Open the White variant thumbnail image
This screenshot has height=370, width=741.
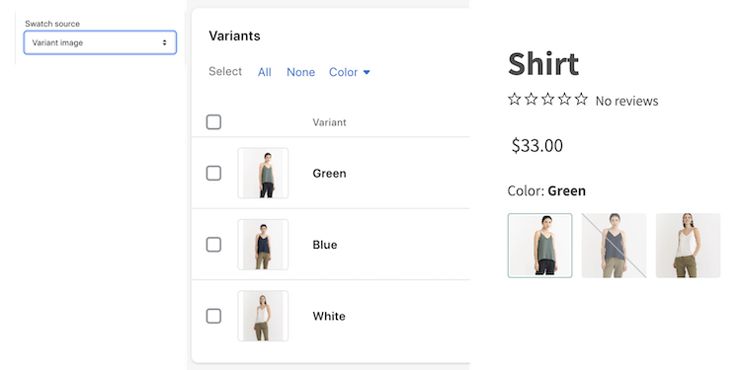point(263,316)
